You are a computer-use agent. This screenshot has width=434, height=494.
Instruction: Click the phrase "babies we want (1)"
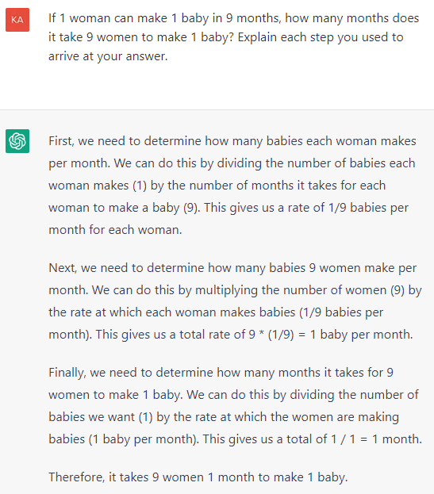101,417
